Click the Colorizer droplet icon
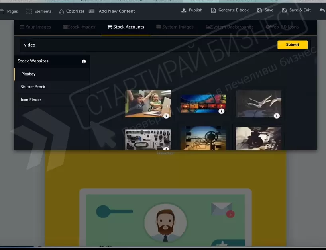Viewport: 326px width, 250px height. (61, 12)
